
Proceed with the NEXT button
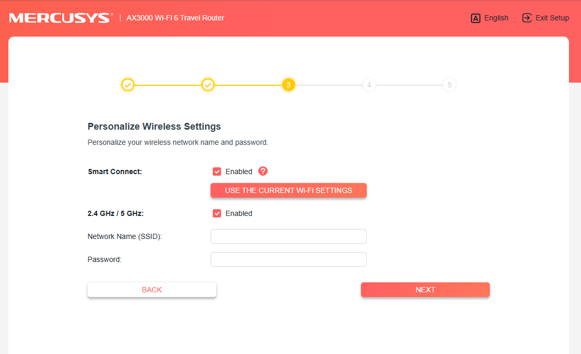point(425,290)
